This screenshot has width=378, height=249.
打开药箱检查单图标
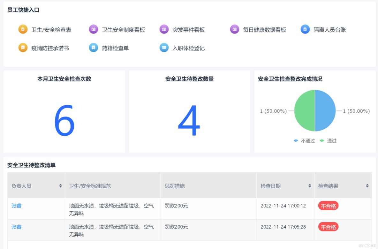pyautogui.click(x=93, y=48)
